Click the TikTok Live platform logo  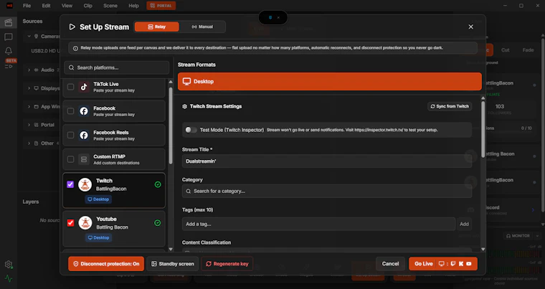pyautogui.click(x=84, y=87)
